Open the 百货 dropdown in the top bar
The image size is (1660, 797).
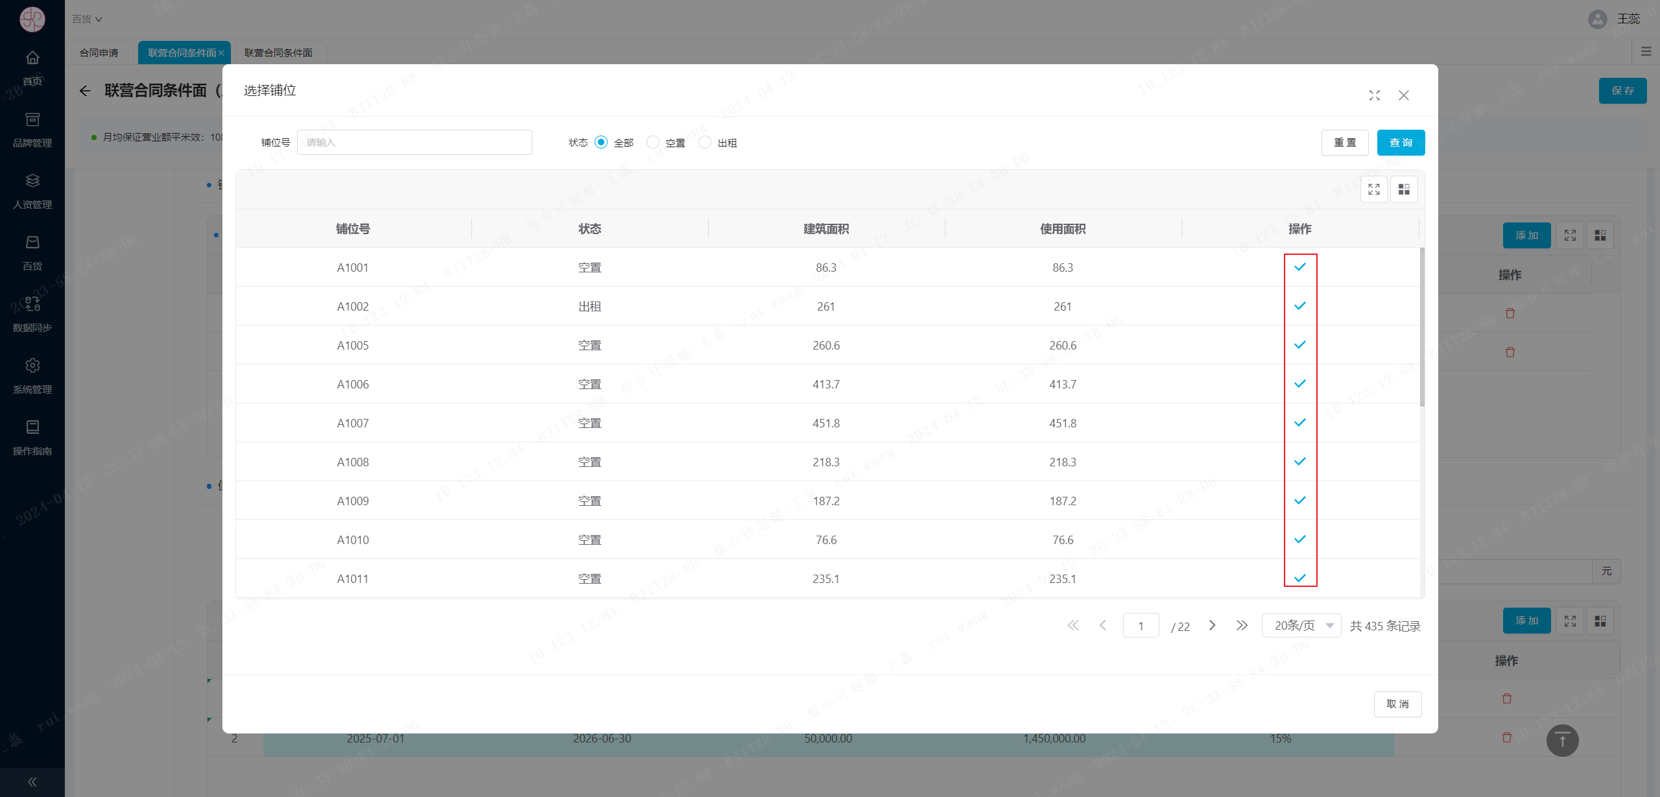coord(87,19)
